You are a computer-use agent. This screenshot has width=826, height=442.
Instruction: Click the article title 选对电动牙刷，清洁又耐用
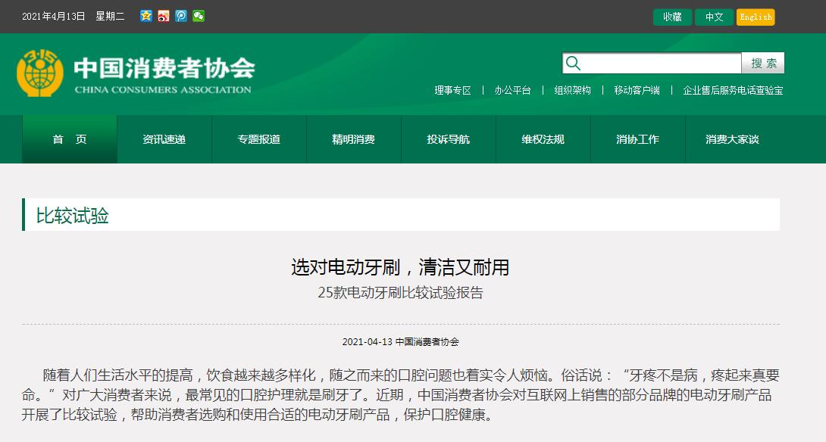(x=400, y=267)
